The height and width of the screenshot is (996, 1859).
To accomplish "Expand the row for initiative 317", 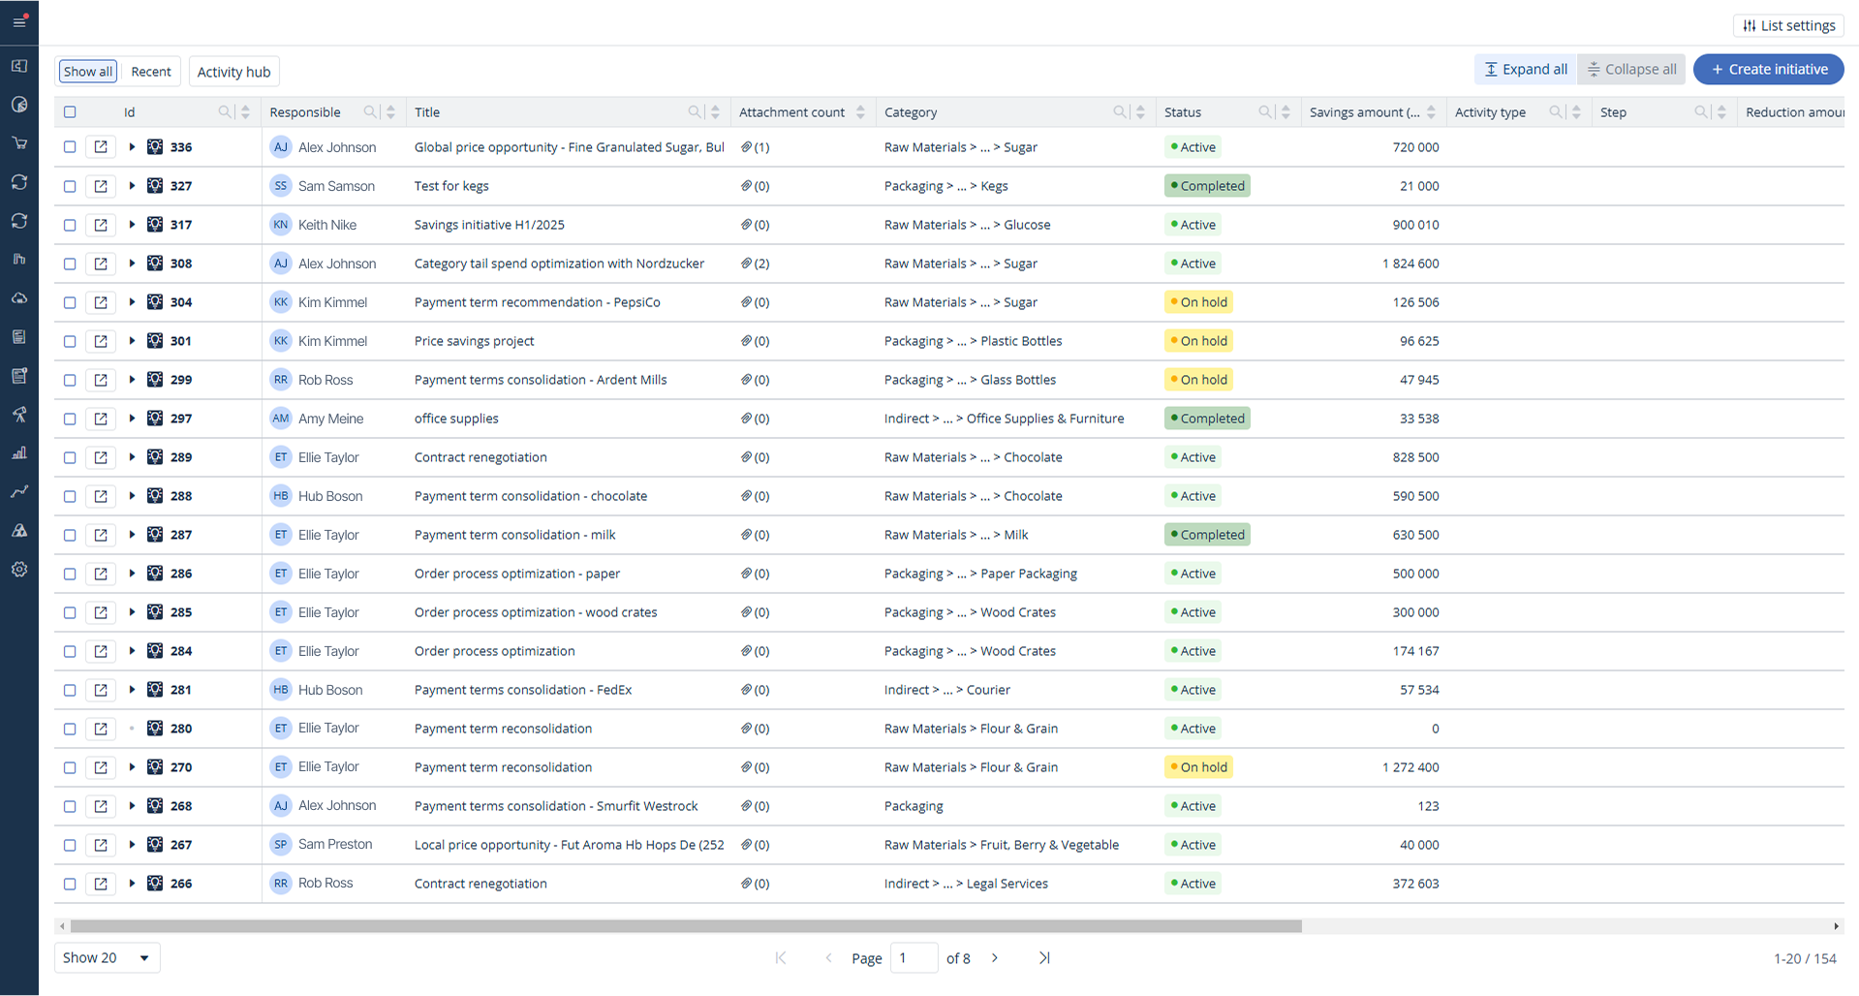I will 132,225.
